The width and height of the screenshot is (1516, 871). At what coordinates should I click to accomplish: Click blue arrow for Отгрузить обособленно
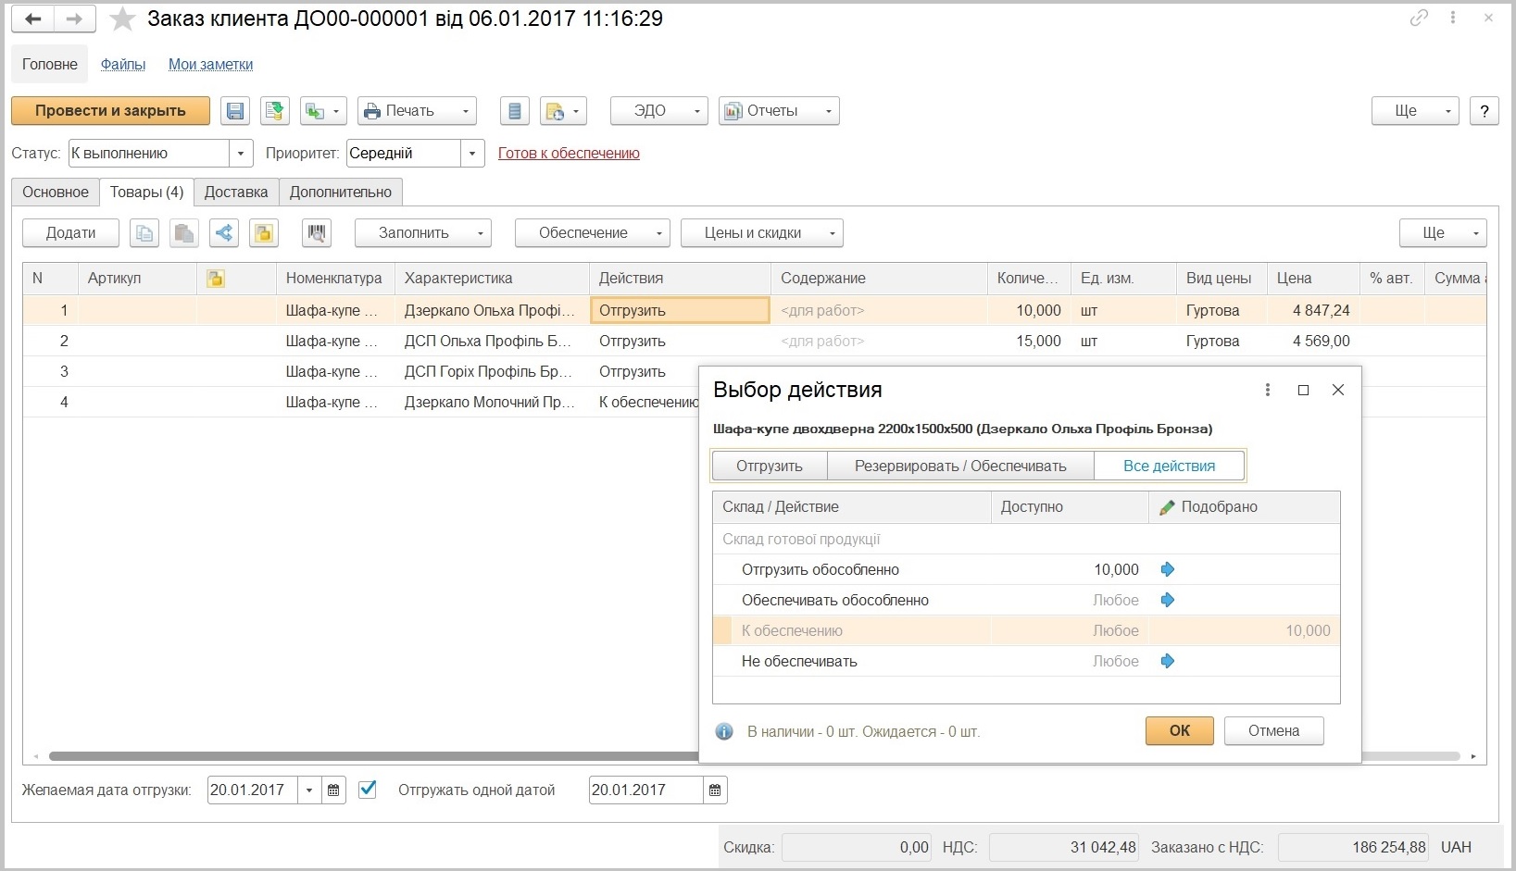point(1168,569)
